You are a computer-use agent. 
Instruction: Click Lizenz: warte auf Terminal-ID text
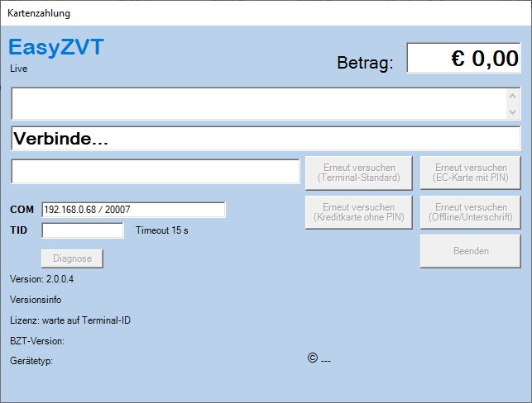tap(70, 320)
